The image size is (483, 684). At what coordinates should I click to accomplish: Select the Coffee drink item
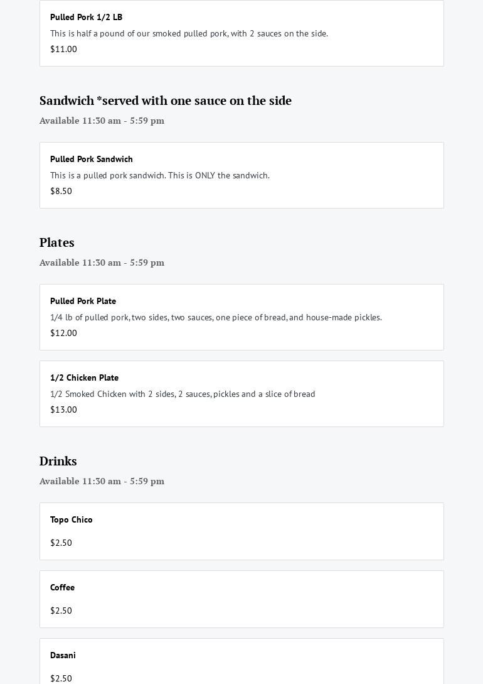tap(242, 599)
